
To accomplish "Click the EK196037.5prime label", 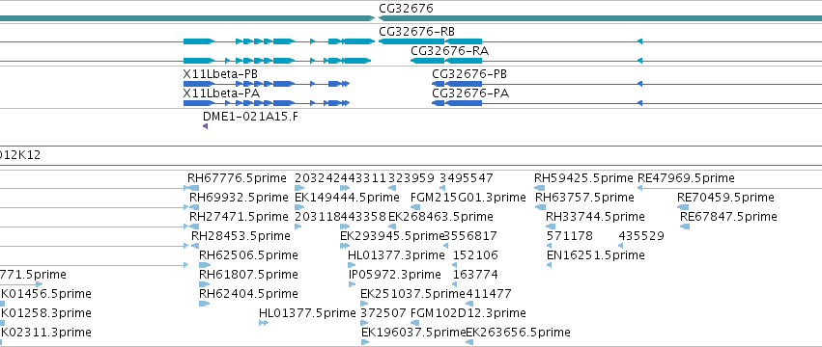I will pos(414,333).
